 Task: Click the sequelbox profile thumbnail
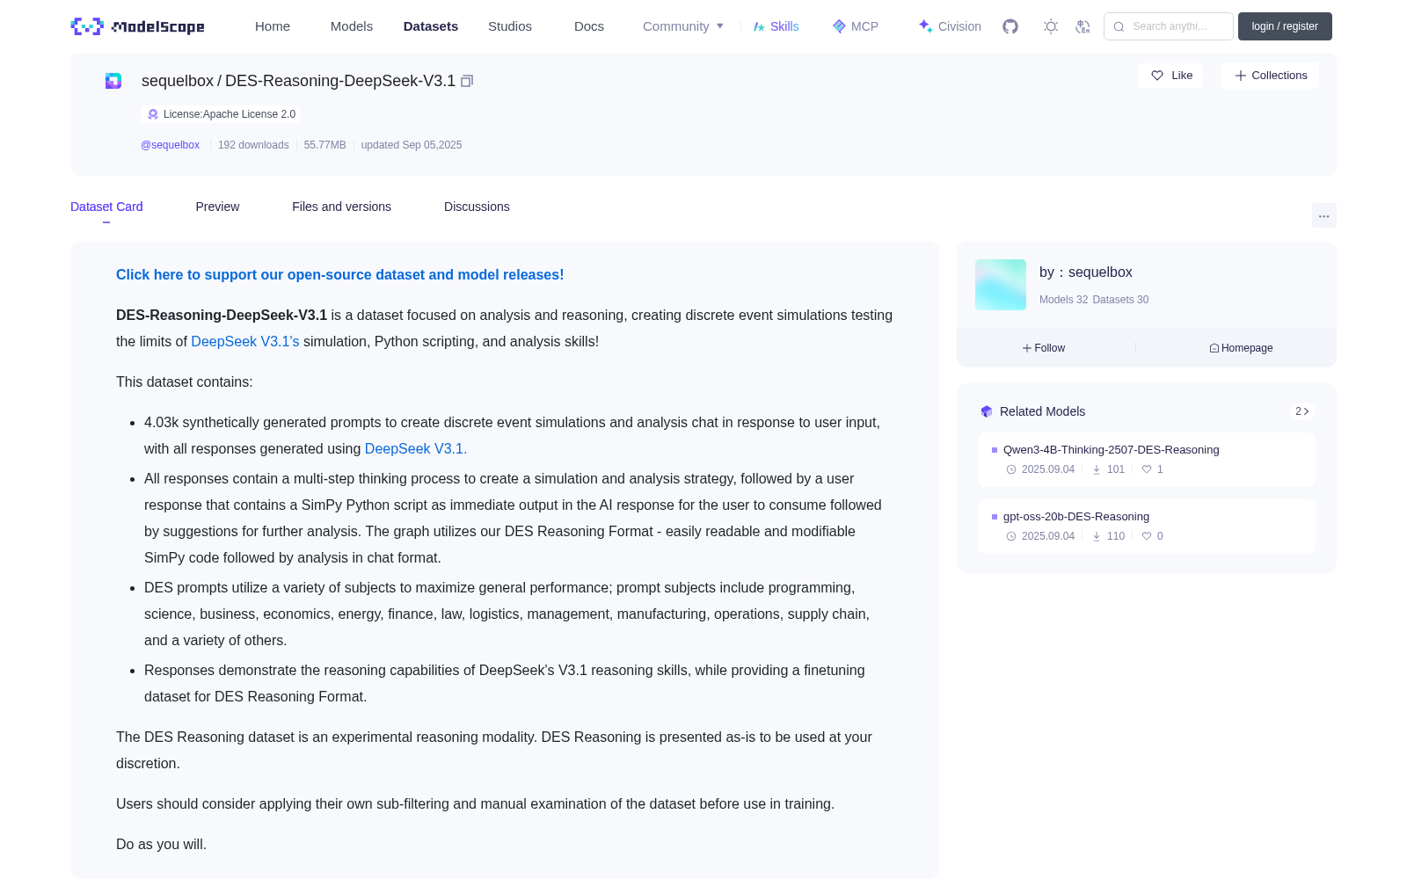coord(1001,285)
